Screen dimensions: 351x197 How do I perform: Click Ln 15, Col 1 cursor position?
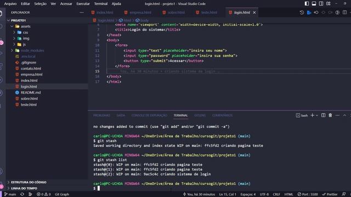point(228,194)
